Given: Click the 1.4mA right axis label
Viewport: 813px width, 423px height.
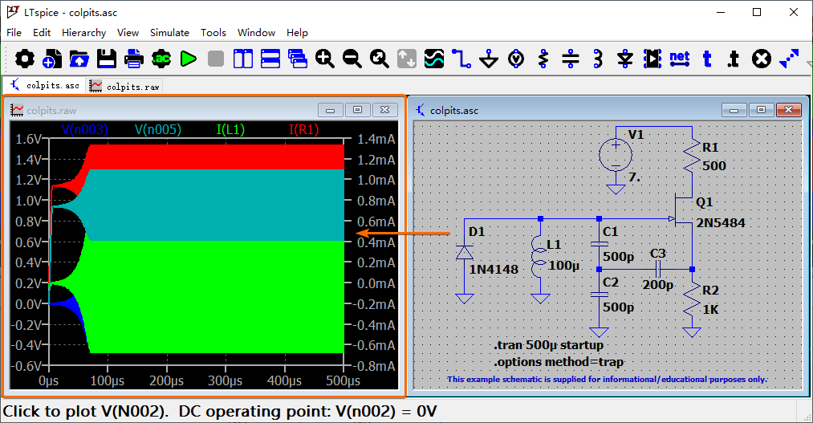Looking at the screenshot, I should pyautogui.click(x=376, y=140).
